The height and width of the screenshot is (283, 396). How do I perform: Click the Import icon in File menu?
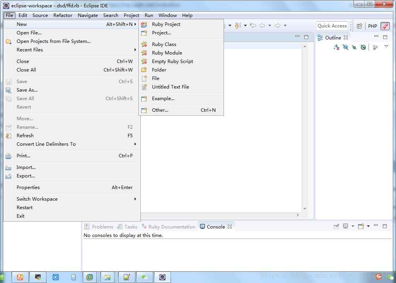tap(9, 167)
